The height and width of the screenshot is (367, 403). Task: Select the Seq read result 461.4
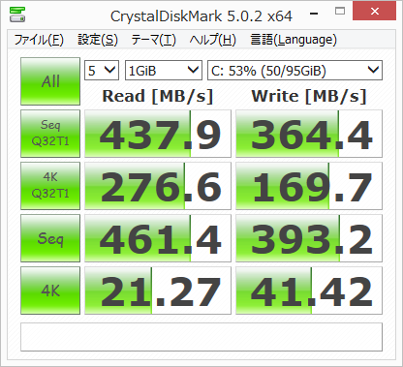(x=158, y=238)
